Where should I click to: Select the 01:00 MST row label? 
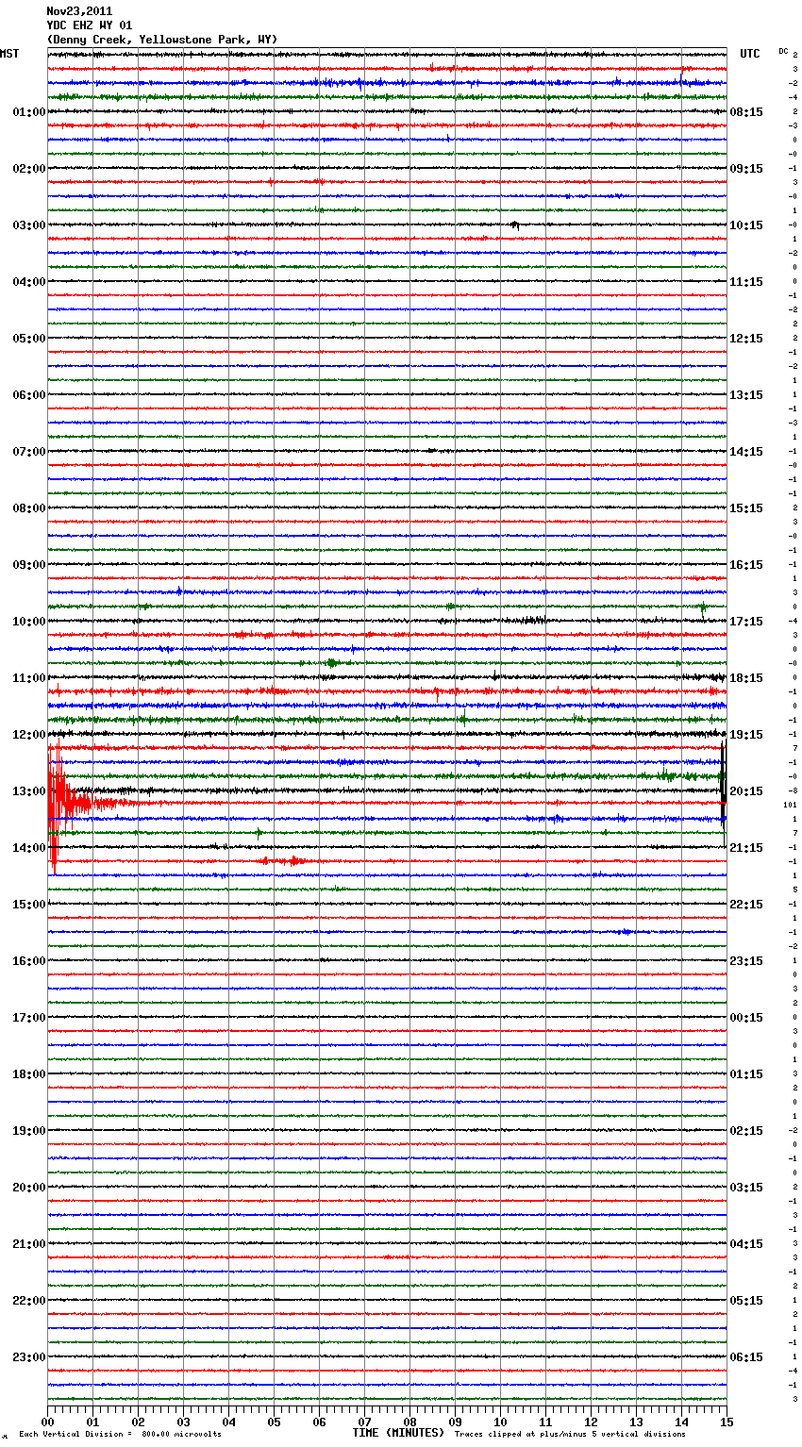(x=29, y=112)
